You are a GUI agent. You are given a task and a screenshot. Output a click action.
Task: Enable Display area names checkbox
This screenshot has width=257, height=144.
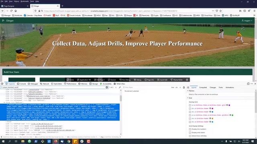190,133
